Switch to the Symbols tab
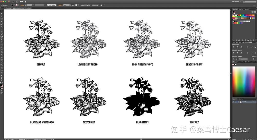 (x=247, y=9)
